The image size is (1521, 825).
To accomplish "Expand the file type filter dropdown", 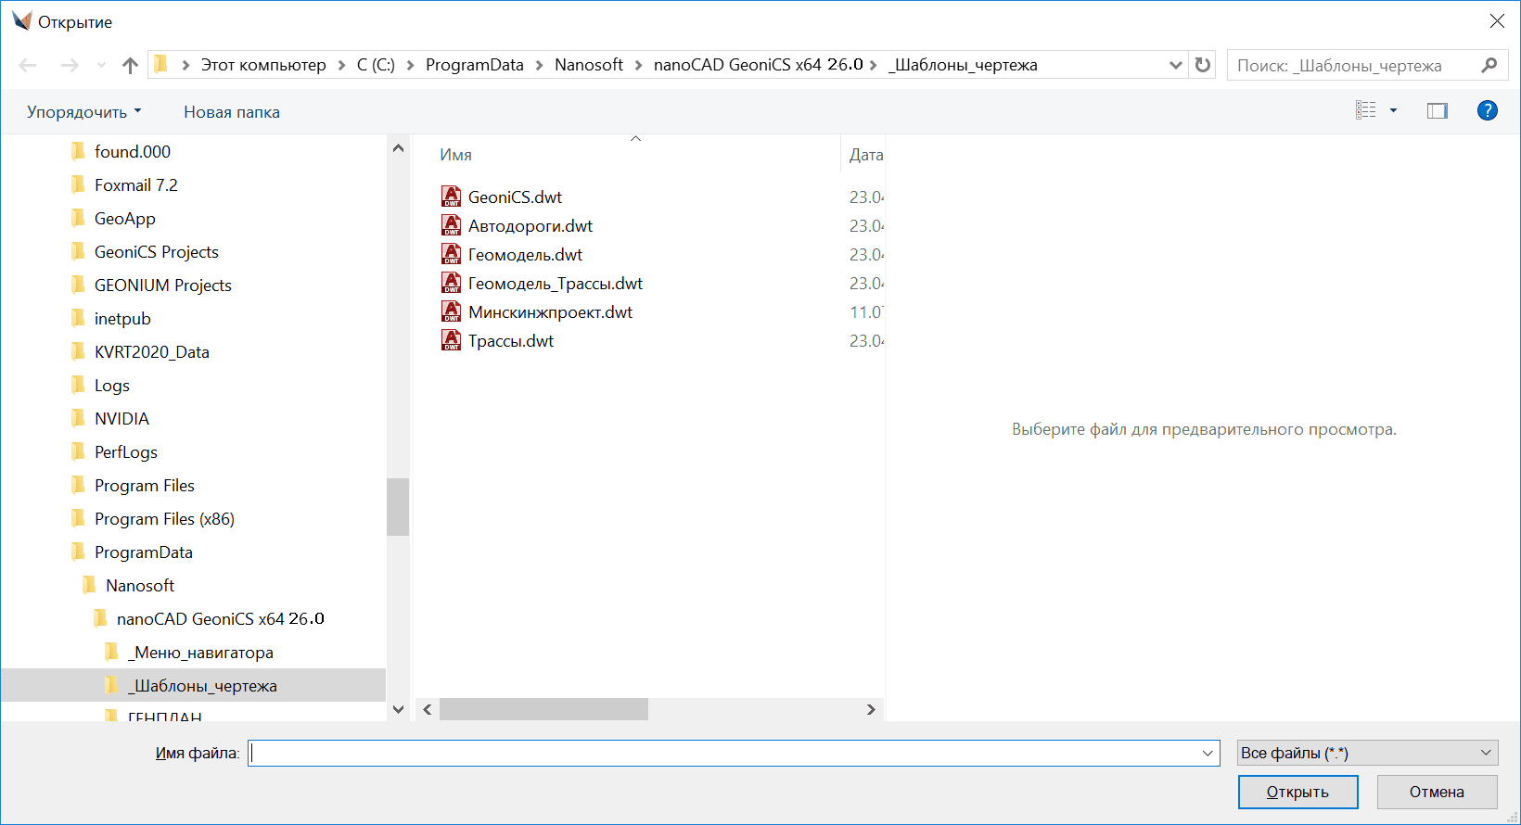I will (x=1486, y=753).
